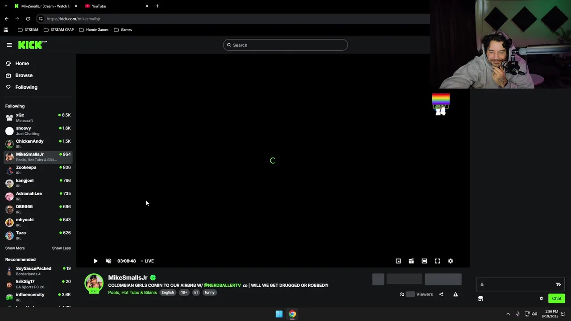
Task: Open Zookeepa channel
Action: (x=38, y=170)
